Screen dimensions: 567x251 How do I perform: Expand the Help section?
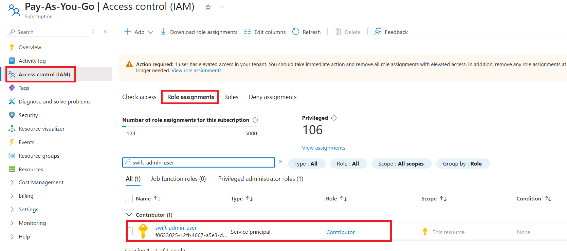12,236
